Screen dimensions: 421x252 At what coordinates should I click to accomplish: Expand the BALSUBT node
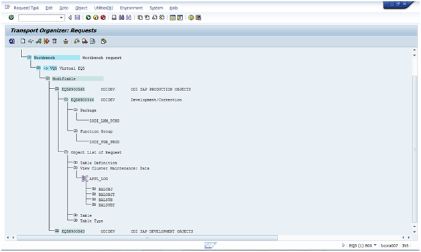pos(94,204)
